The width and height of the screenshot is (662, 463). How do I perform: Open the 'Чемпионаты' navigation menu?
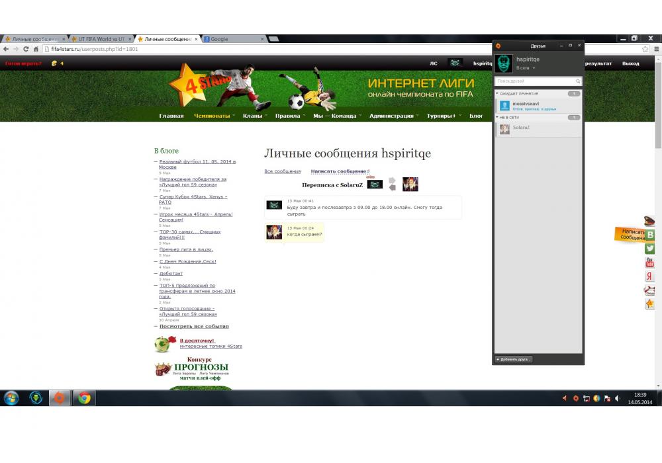(212, 116)
